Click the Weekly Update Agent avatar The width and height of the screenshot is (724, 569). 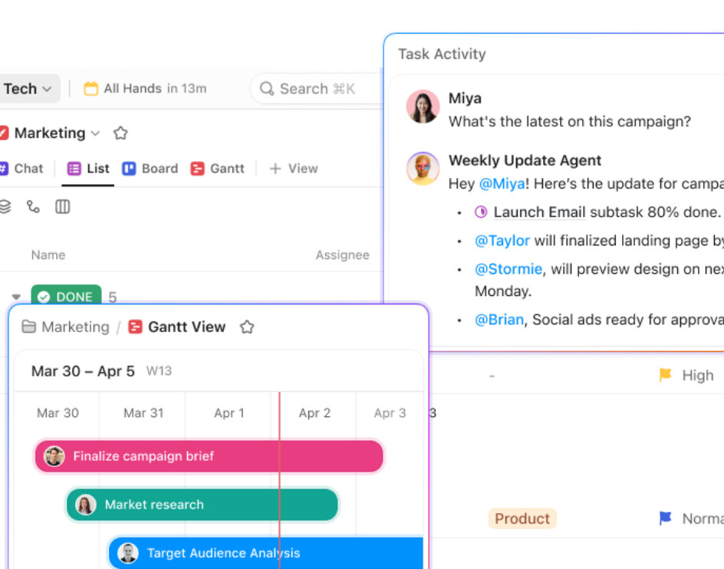pyautogui.click(x=423, y=169)
